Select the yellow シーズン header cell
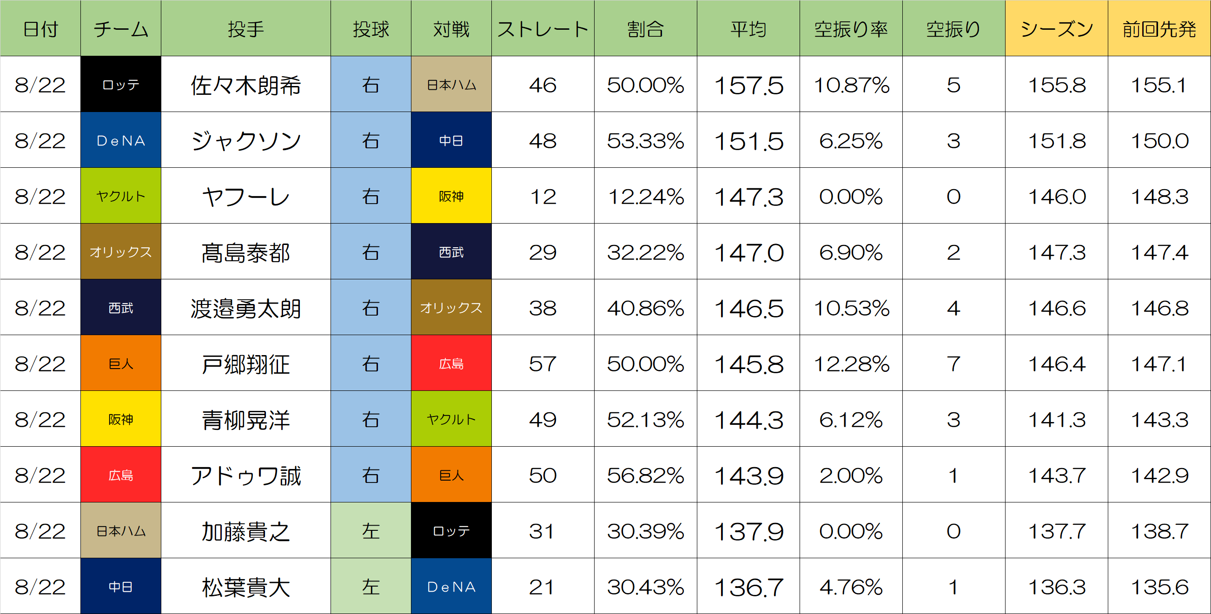 [1056, 29]
